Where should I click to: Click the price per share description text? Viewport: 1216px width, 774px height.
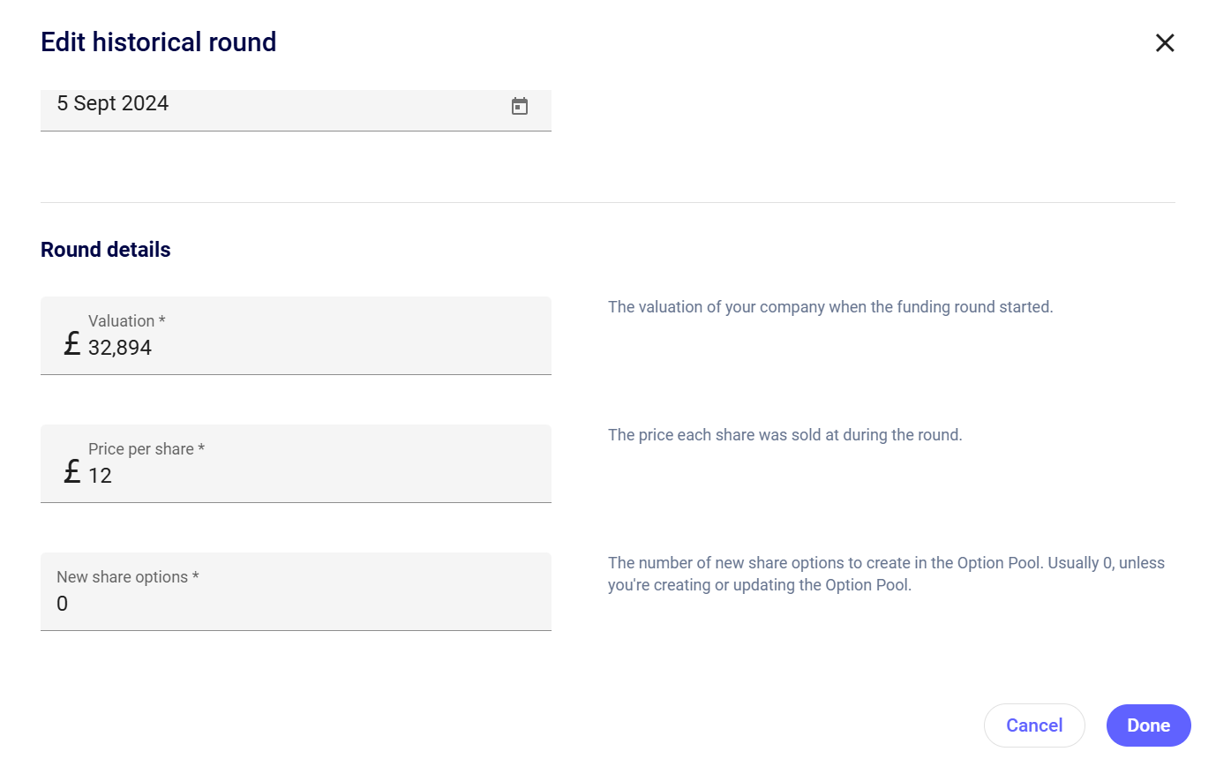pyautogui.click(x=784, y=435)
